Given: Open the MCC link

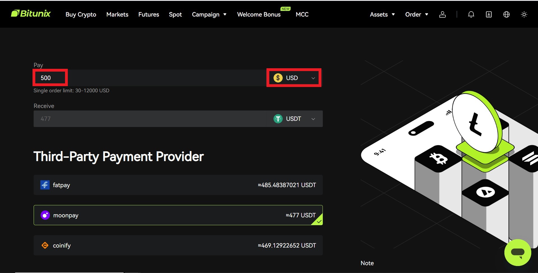Looking at the screenshot, I should click(x=302, y=15).
